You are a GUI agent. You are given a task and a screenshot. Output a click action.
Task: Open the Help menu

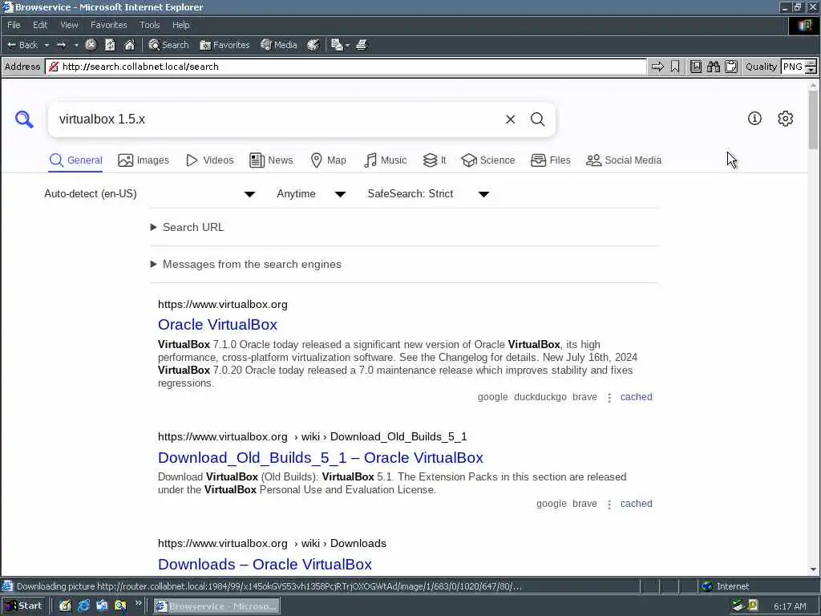click(x=180, y=25)
